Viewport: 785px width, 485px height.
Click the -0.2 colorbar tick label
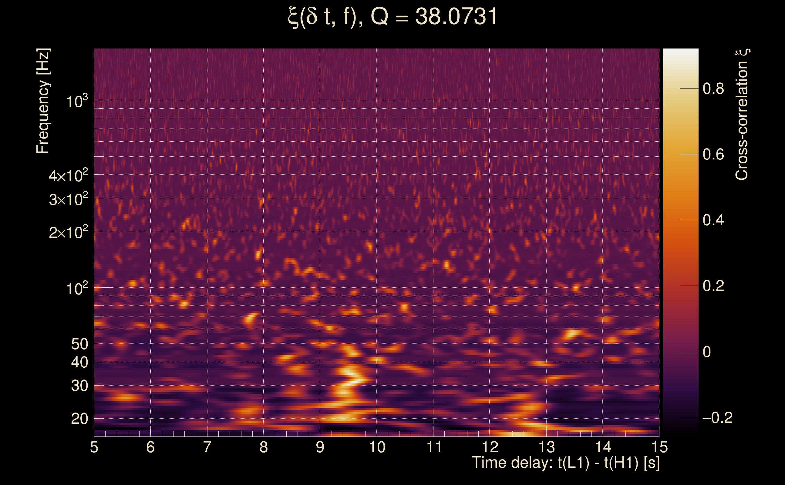(x=717, y=418)
